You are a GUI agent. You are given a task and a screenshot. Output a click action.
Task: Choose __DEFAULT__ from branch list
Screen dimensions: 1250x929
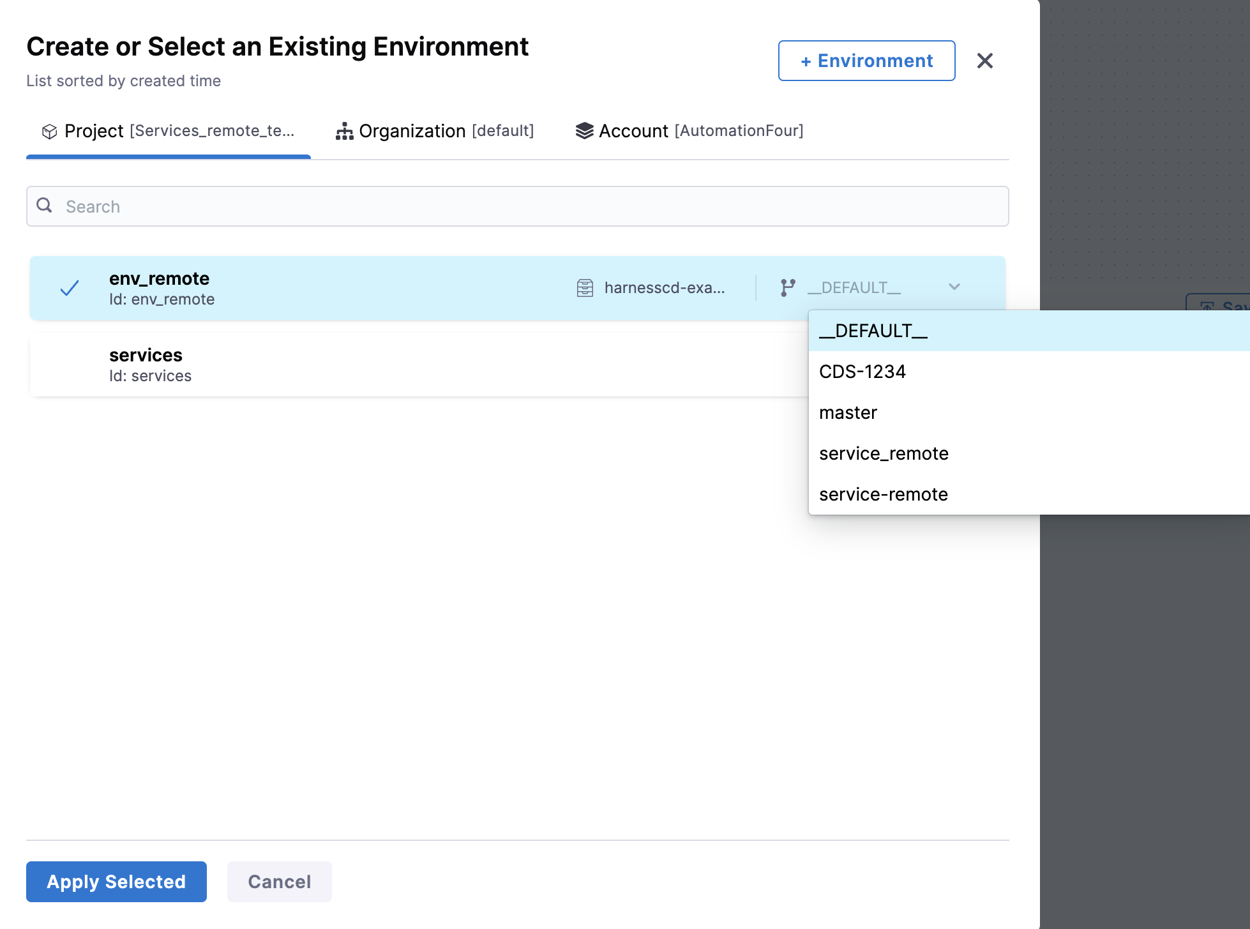873,331
